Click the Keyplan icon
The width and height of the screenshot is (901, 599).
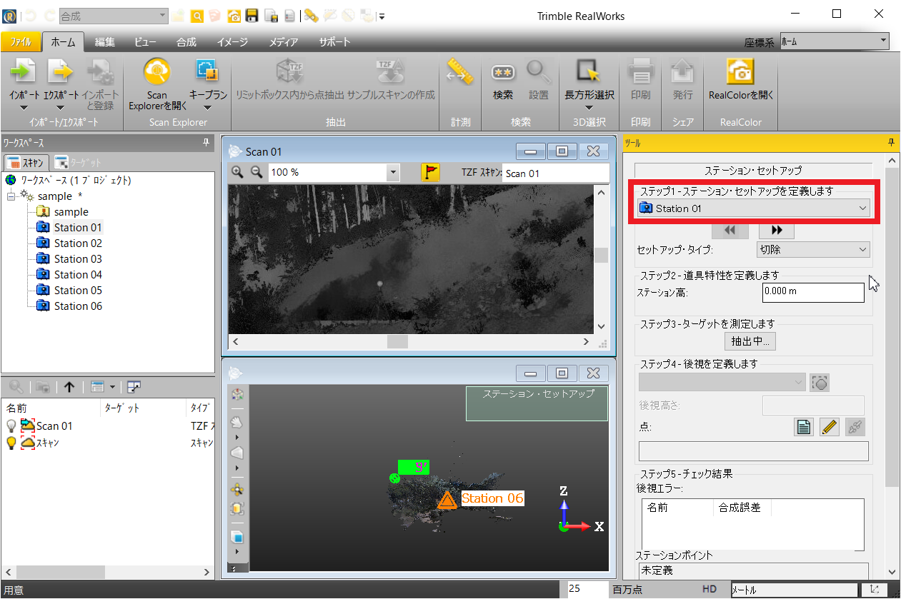click(207, 71)
